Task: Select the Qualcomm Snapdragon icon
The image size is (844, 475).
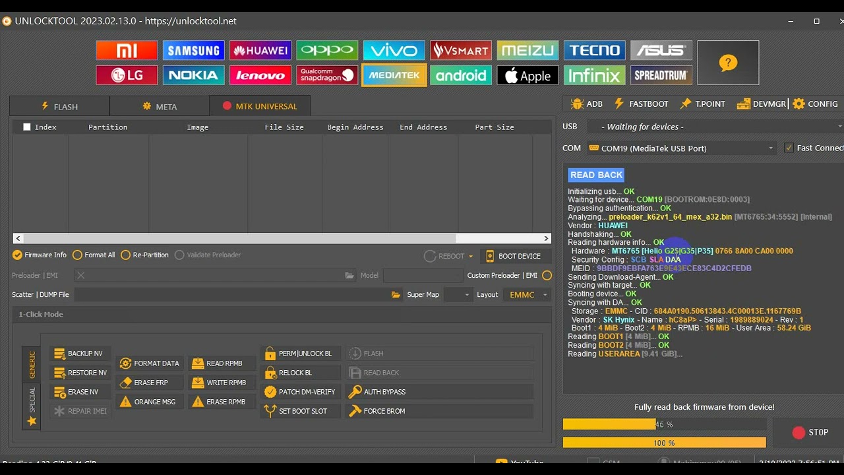Action: point(327,75)
